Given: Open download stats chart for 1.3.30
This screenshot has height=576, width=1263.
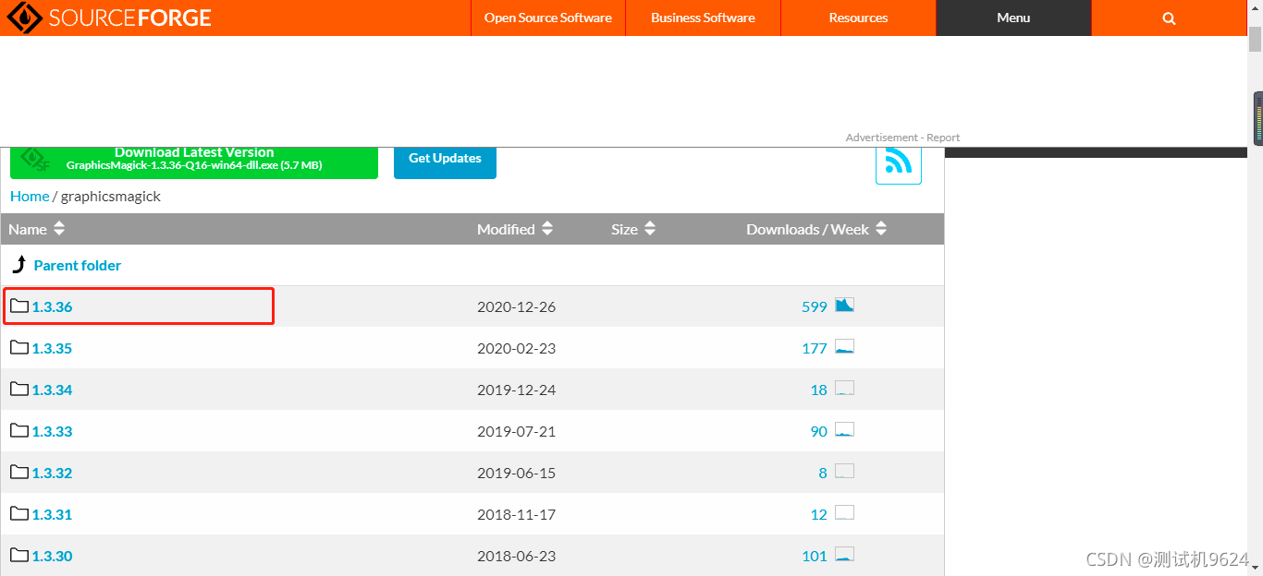Looking at the screenshot, I should point(844,554).
